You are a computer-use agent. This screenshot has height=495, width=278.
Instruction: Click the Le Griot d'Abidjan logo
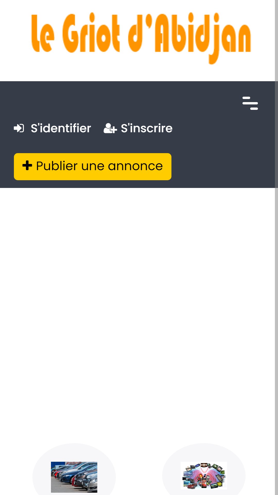(x=141, y=38)
